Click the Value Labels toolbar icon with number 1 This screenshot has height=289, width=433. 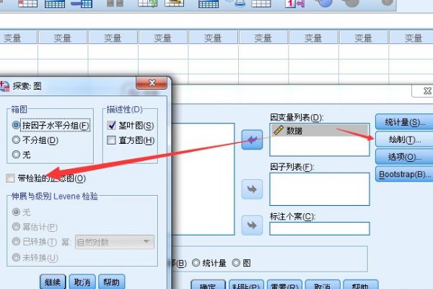[x=294, y=4]
